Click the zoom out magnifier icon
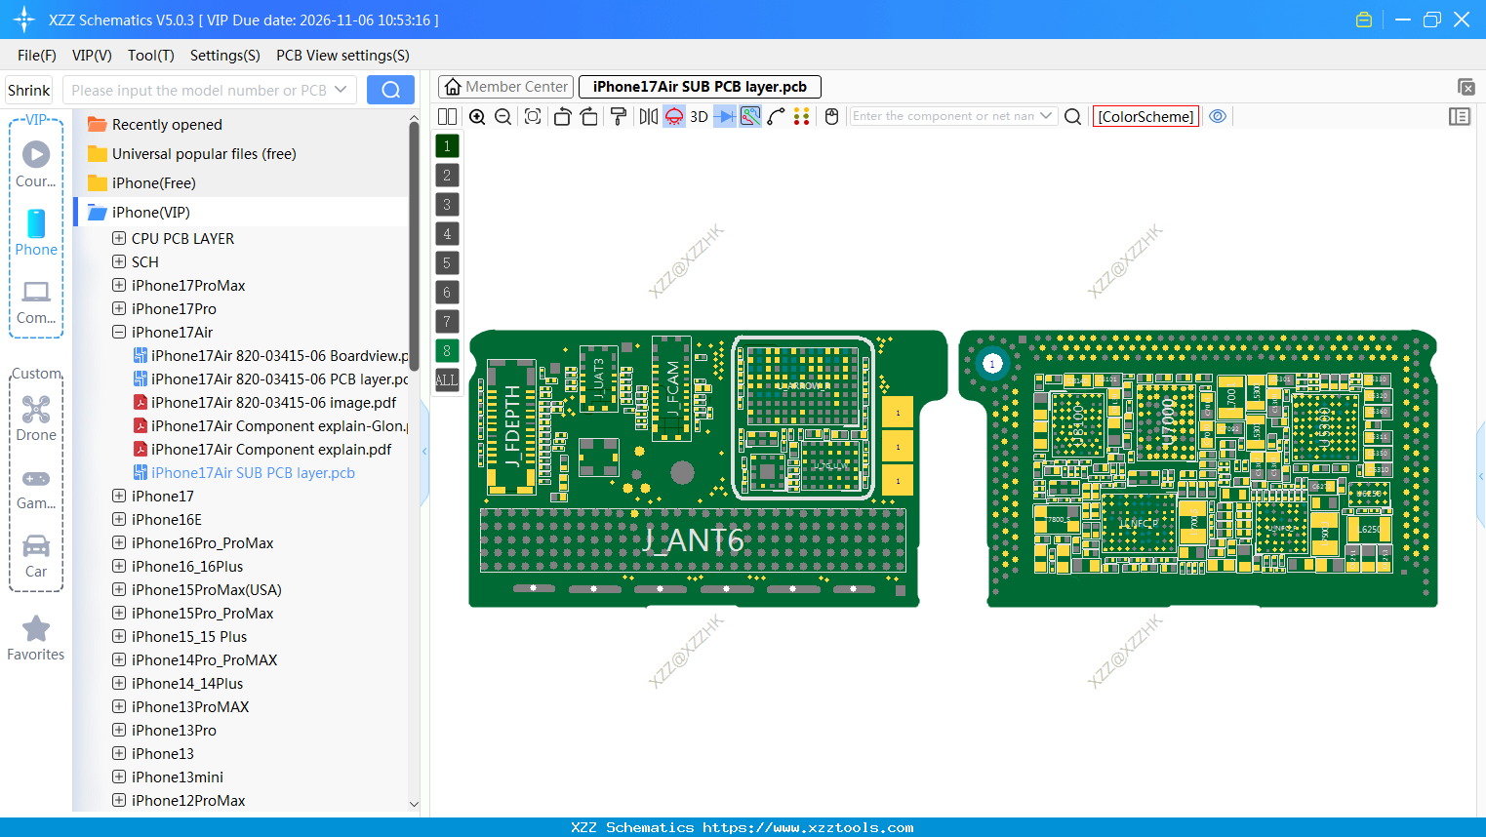Image resolution: width=1486 pixels, height=837 pixels. [x=503, y=117]
